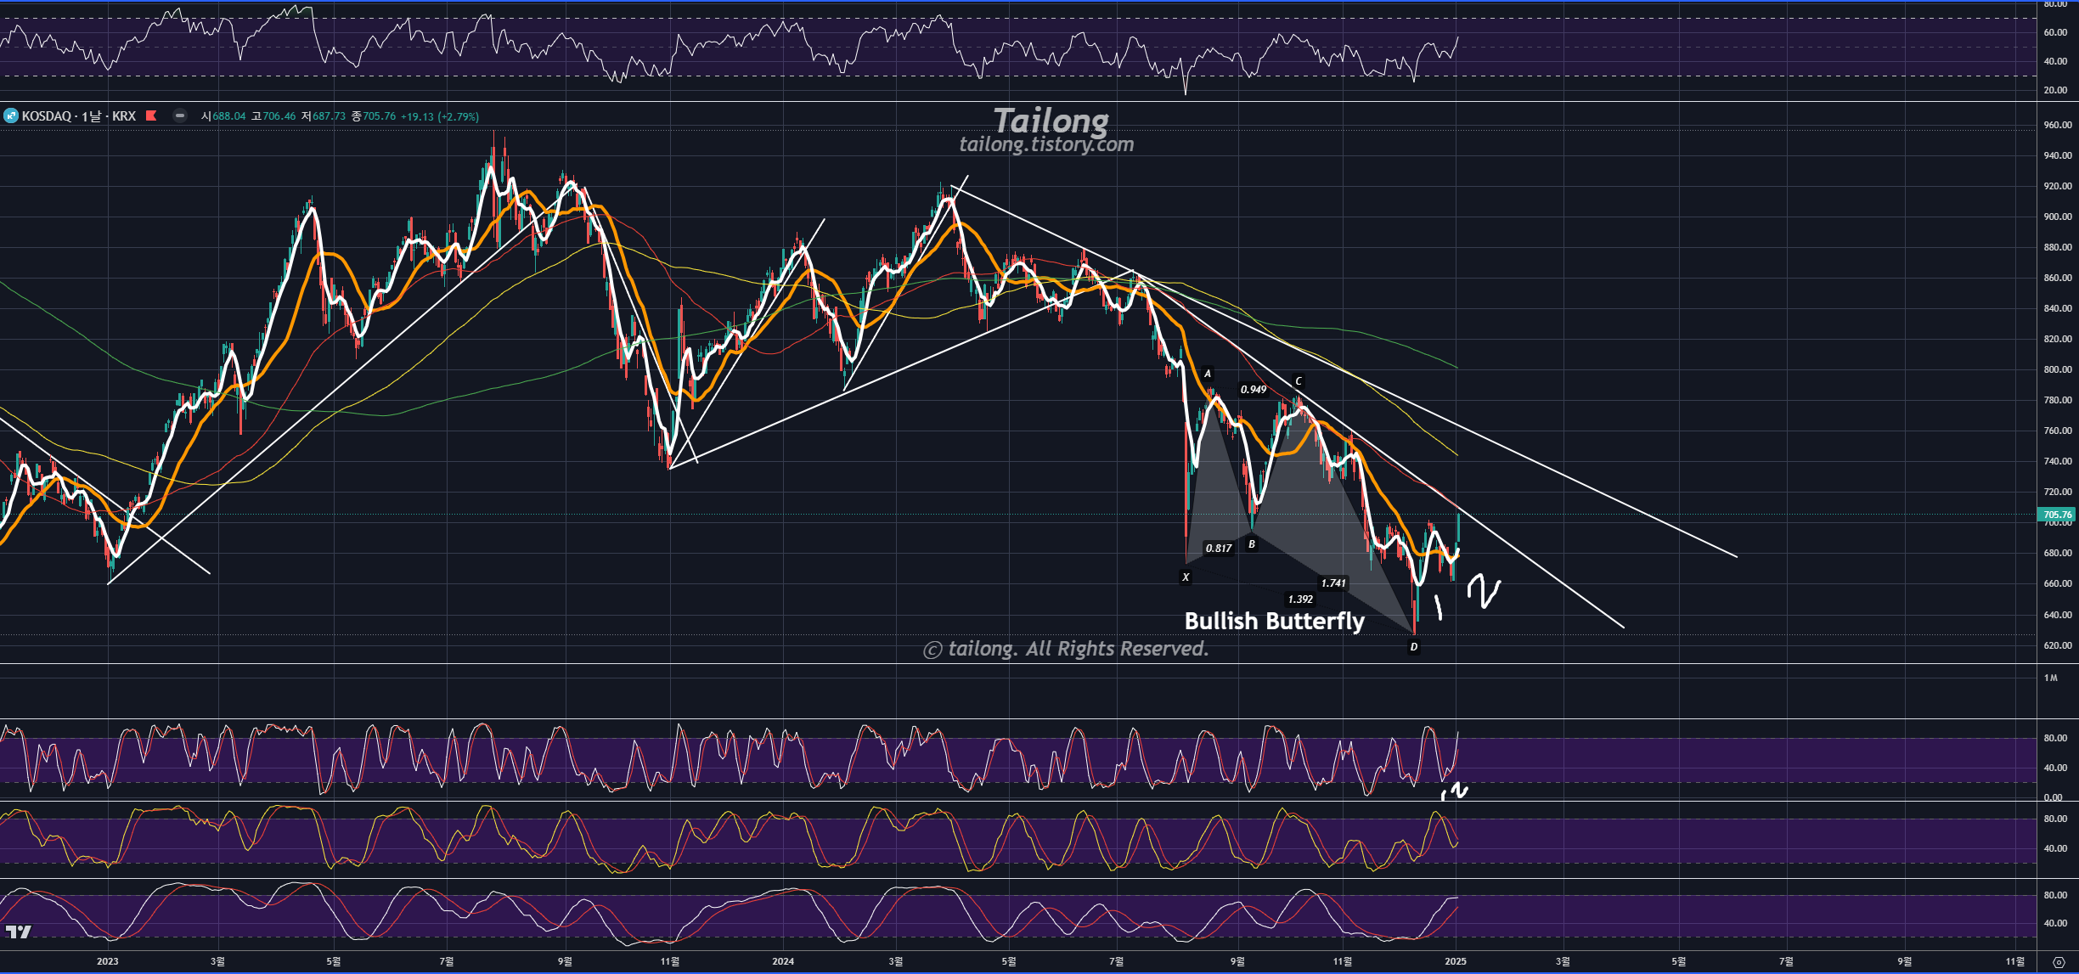Click the 620.00 level on the price axis
The width and height of the screenshot is (2079, 974).
click(x=2058, y=645)
